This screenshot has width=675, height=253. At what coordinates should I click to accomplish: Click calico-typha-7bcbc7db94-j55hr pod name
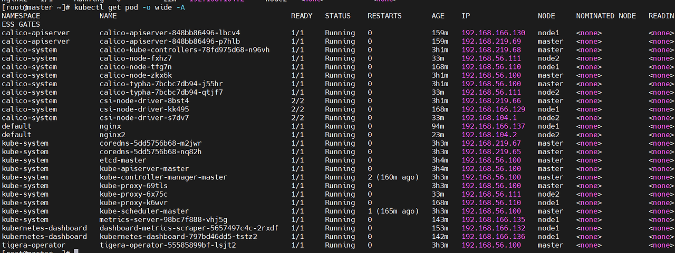161,84
